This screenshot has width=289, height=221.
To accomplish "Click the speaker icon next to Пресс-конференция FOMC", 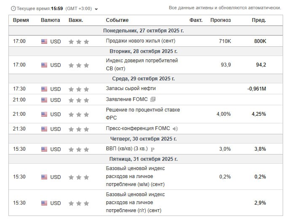I will click(x=175, y=129).
